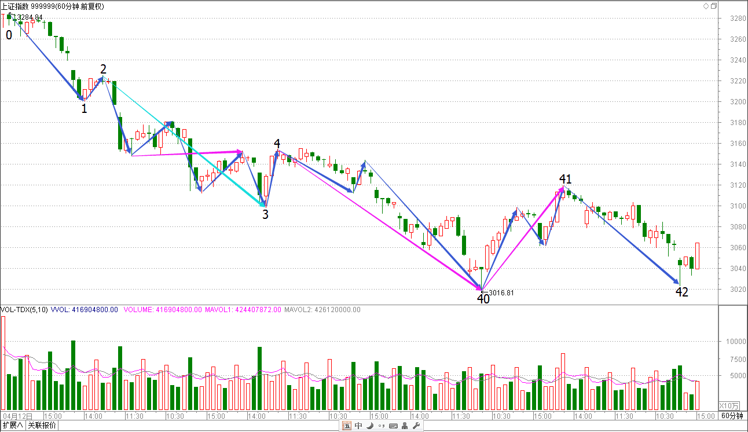Click the X10万 volume unit label
This screenshot has width=748, height=432.
click(x=729, y=405)
